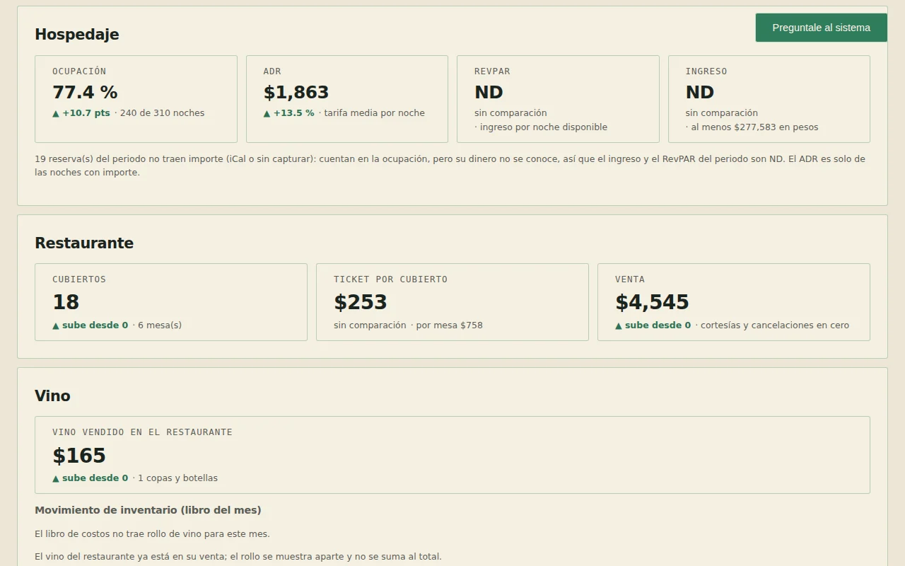Viewport: 905px width, 566px height.
Task: Click the up arrow in Venta card
Action: (619, 325)
